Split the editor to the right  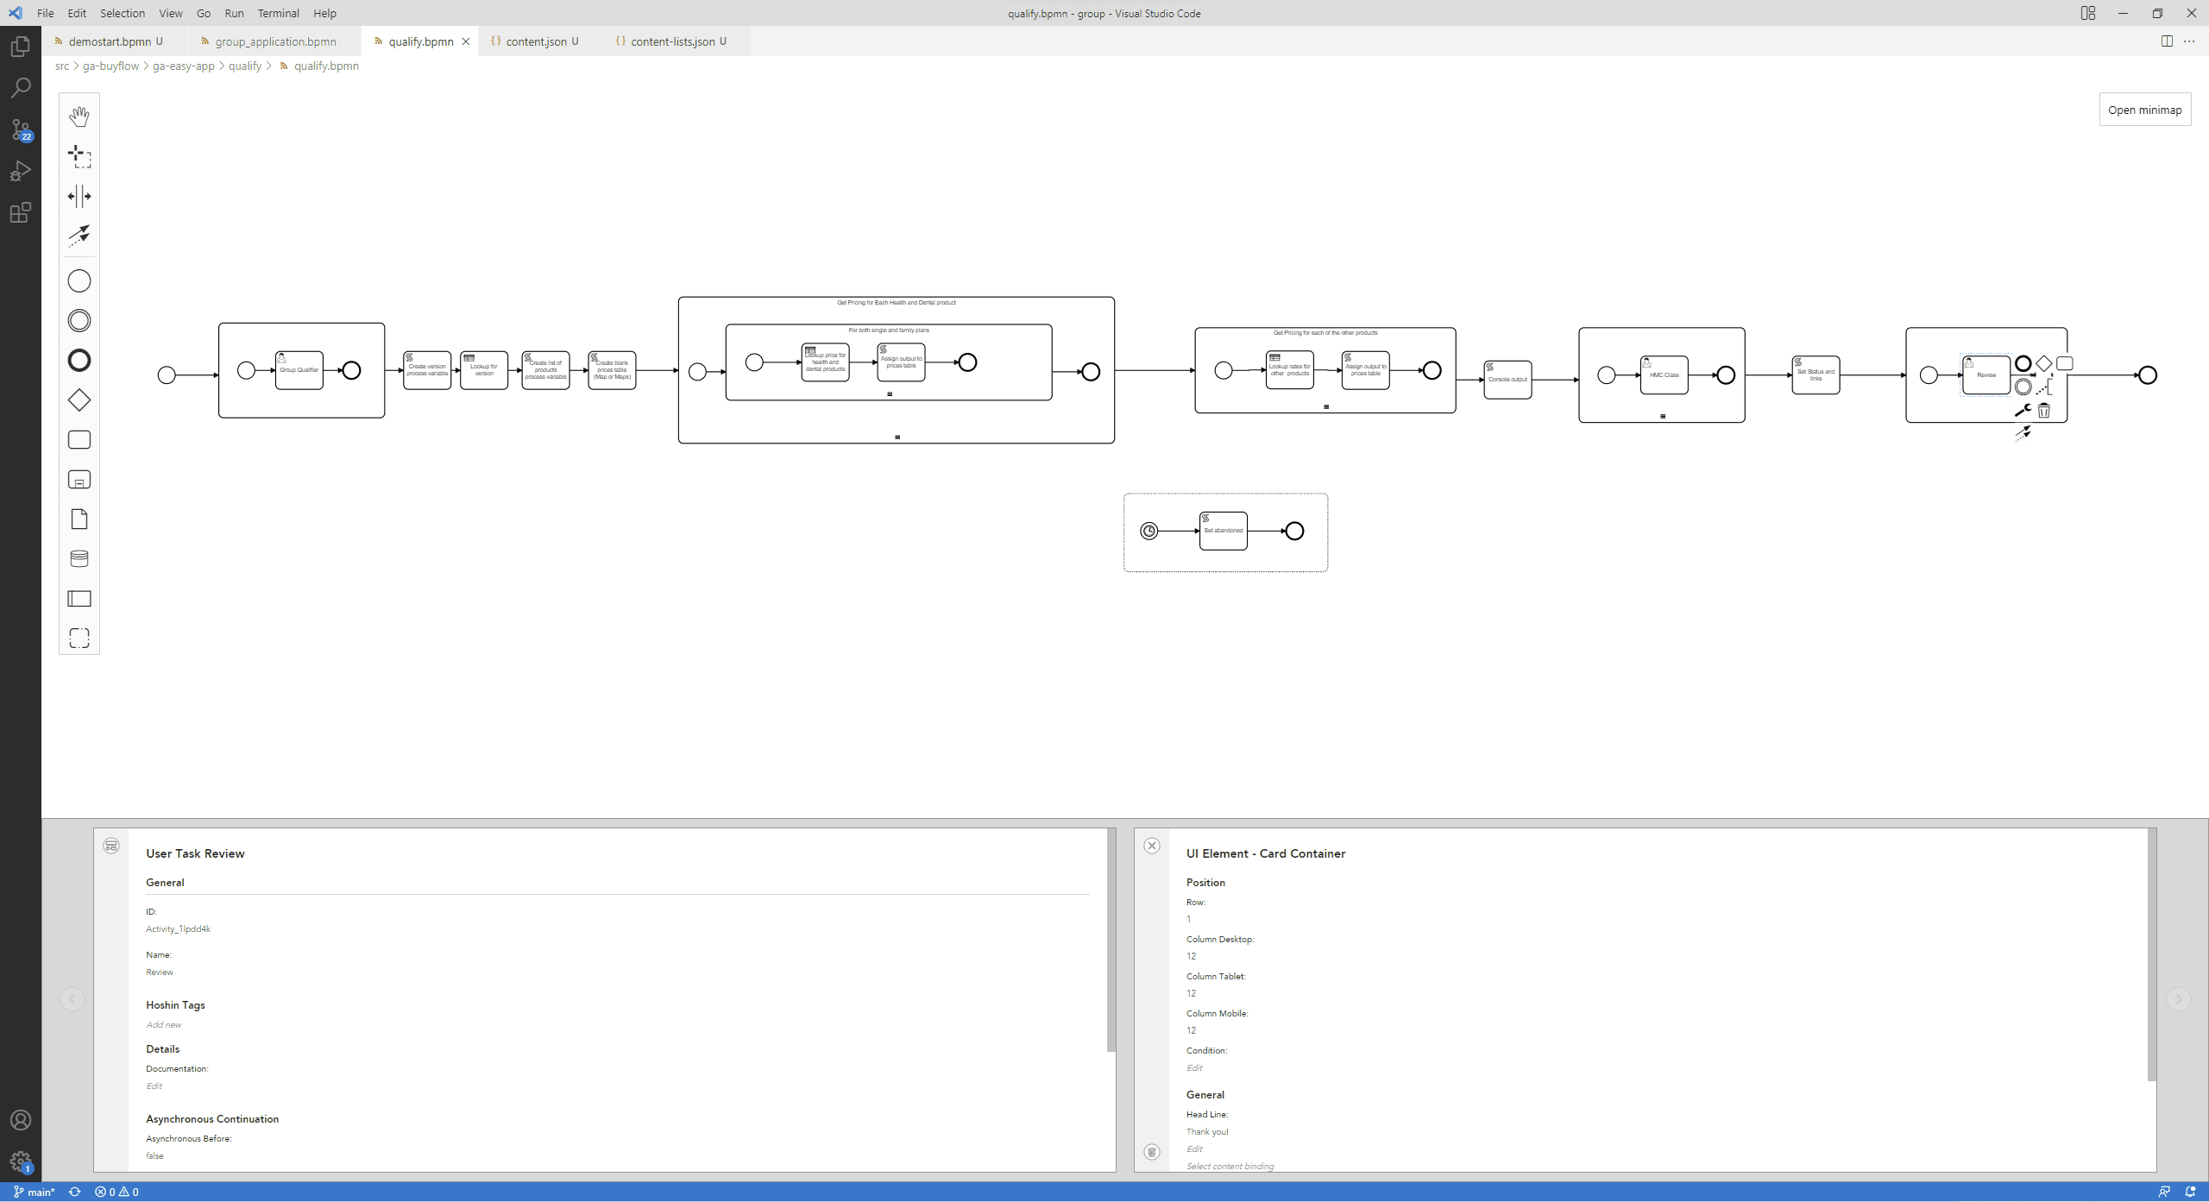pos(2167,41)
